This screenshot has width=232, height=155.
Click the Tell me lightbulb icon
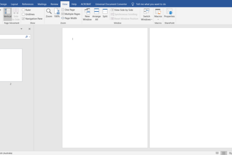tap(133, 4)
